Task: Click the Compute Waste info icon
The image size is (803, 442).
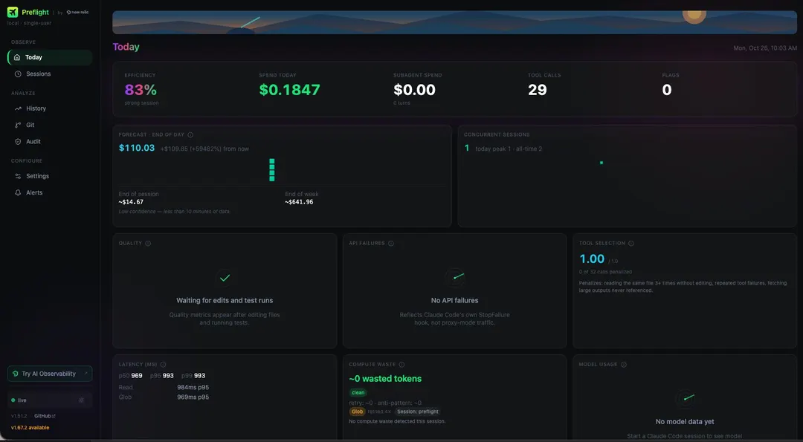Action: tap(401, 365)
